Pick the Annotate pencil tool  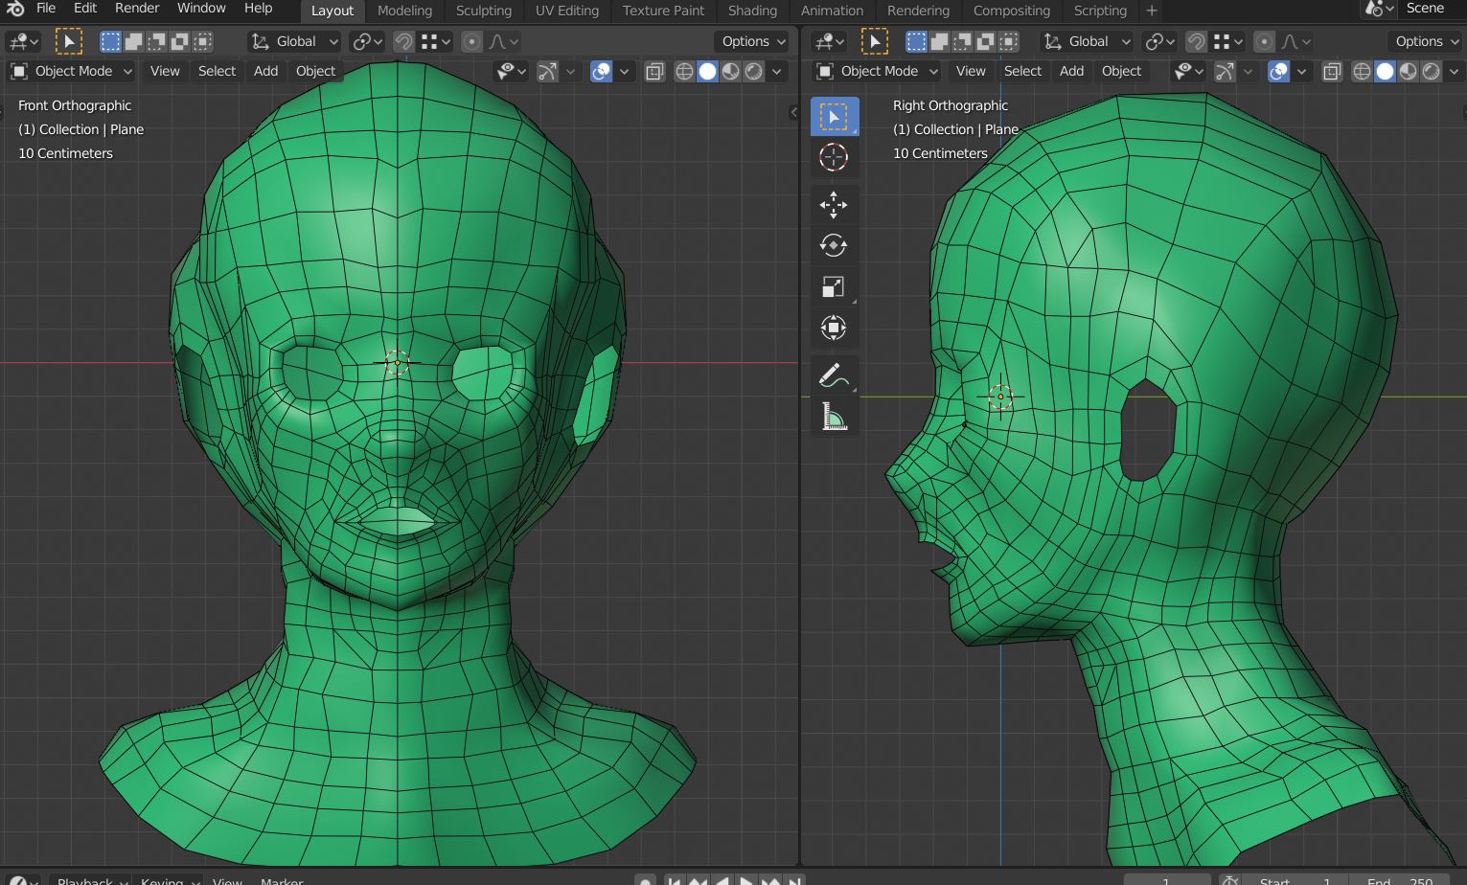pyautogui.click(x=833, y=375)
